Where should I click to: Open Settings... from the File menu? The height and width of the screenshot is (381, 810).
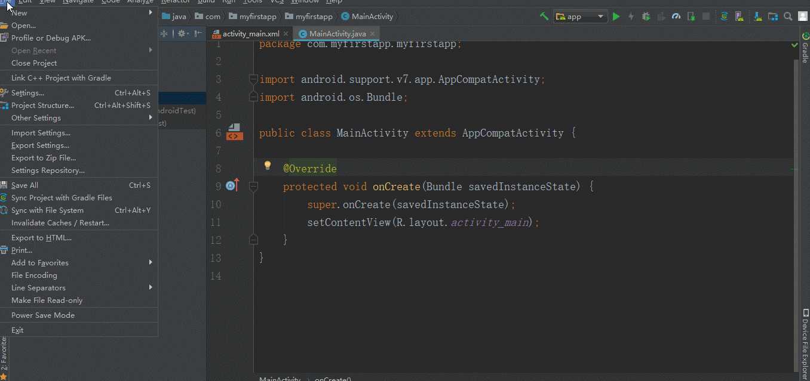point(79,92)
